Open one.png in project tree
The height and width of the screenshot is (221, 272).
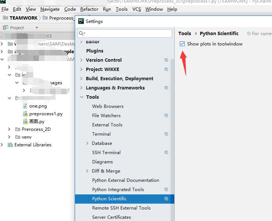[x=38, y=106]
